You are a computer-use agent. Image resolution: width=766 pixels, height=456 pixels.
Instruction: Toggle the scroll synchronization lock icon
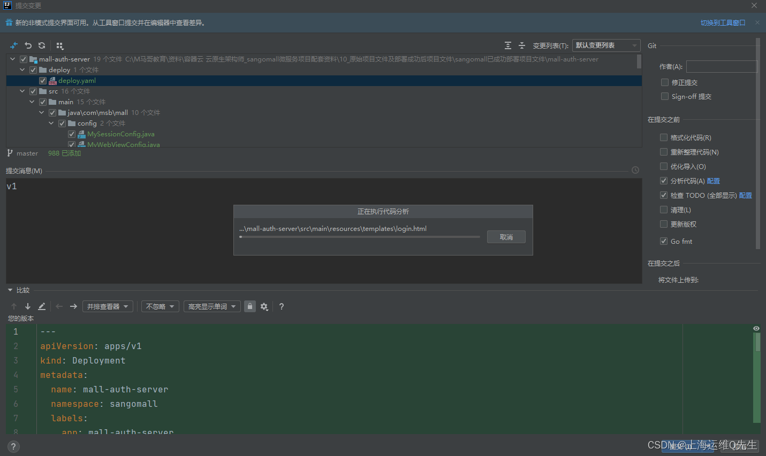pyautogui.click(x=249, y=306)
